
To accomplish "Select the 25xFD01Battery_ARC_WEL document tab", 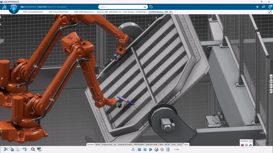I will (160, 12).
